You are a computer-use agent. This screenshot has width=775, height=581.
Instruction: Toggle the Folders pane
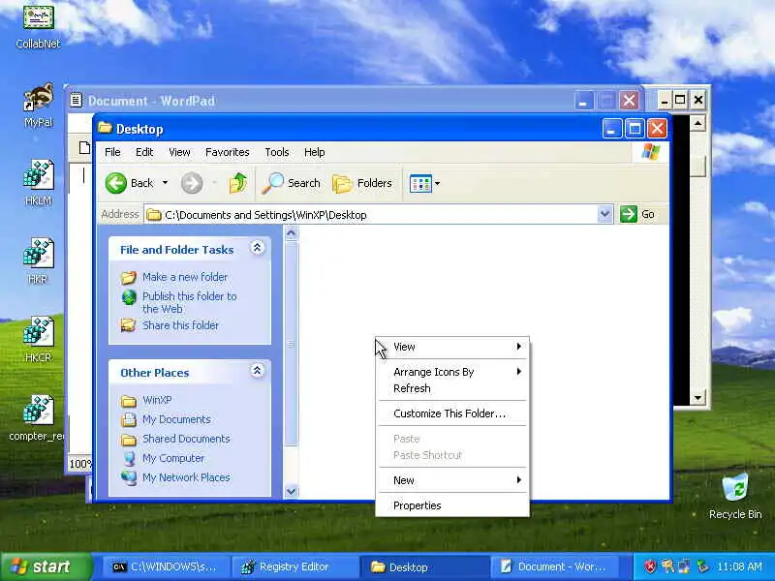point(362,183)
